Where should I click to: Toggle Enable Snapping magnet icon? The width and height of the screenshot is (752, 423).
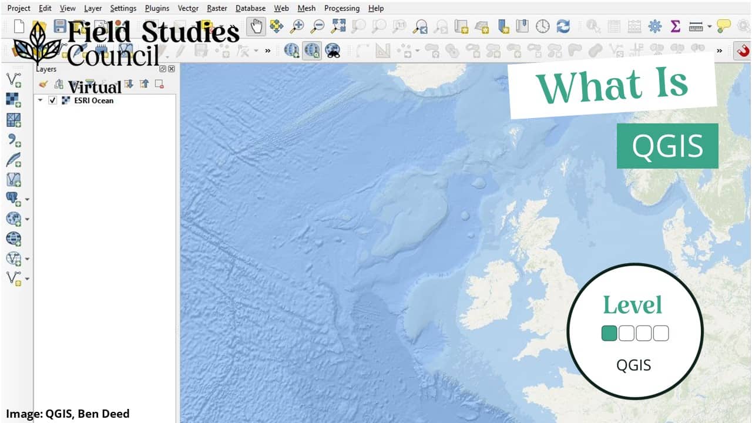coord(743,51)
